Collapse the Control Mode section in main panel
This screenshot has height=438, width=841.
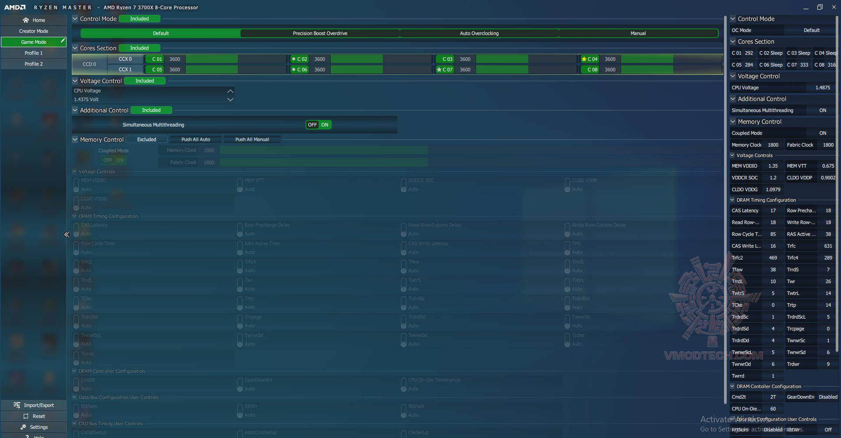75,19
